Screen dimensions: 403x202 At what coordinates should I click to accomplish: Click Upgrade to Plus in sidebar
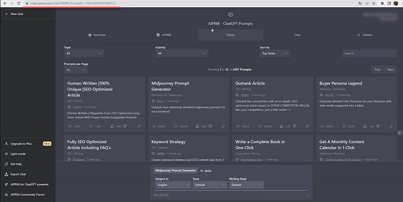tap(28, 144)
